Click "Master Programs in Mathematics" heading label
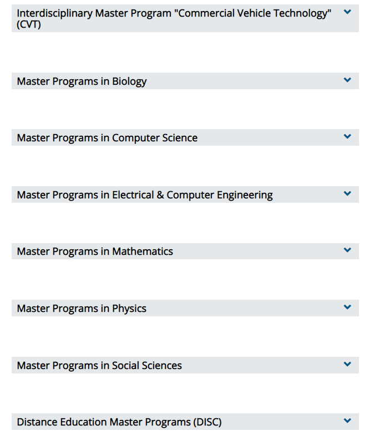 point(95,252)
